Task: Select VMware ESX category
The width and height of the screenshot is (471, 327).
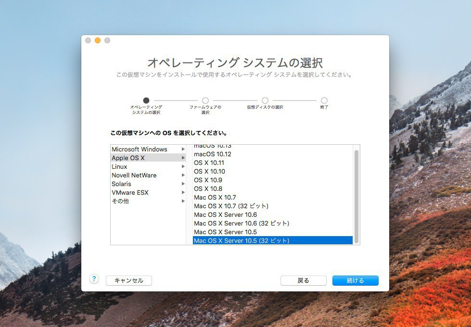Action: [148, 192]
